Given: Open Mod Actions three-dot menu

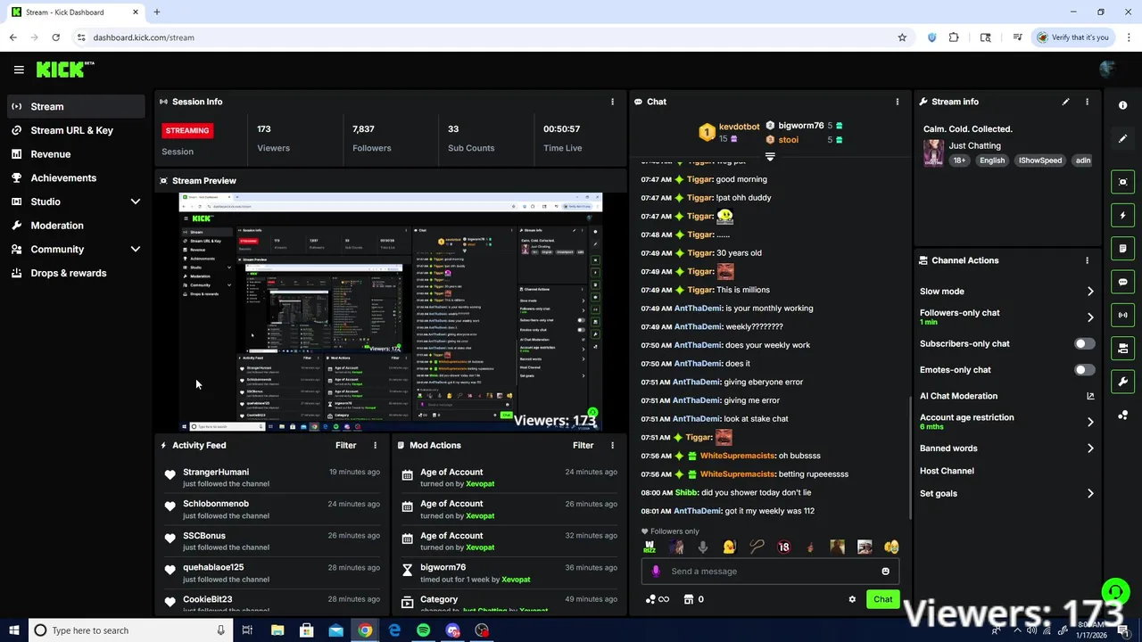Looking at the screenshot, I should (x=612, y=445).
